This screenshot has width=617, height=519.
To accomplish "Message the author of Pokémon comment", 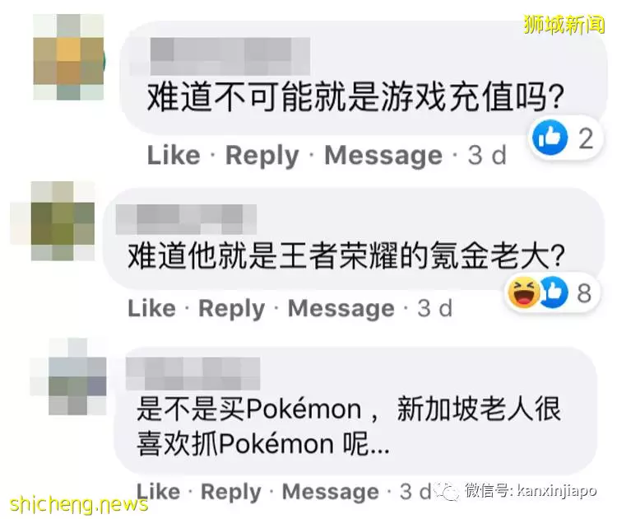I will point(331,492).
